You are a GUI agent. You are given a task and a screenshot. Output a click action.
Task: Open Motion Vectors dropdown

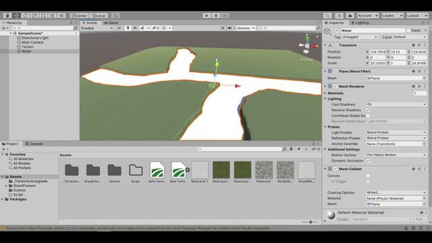(x=396, y=155)
